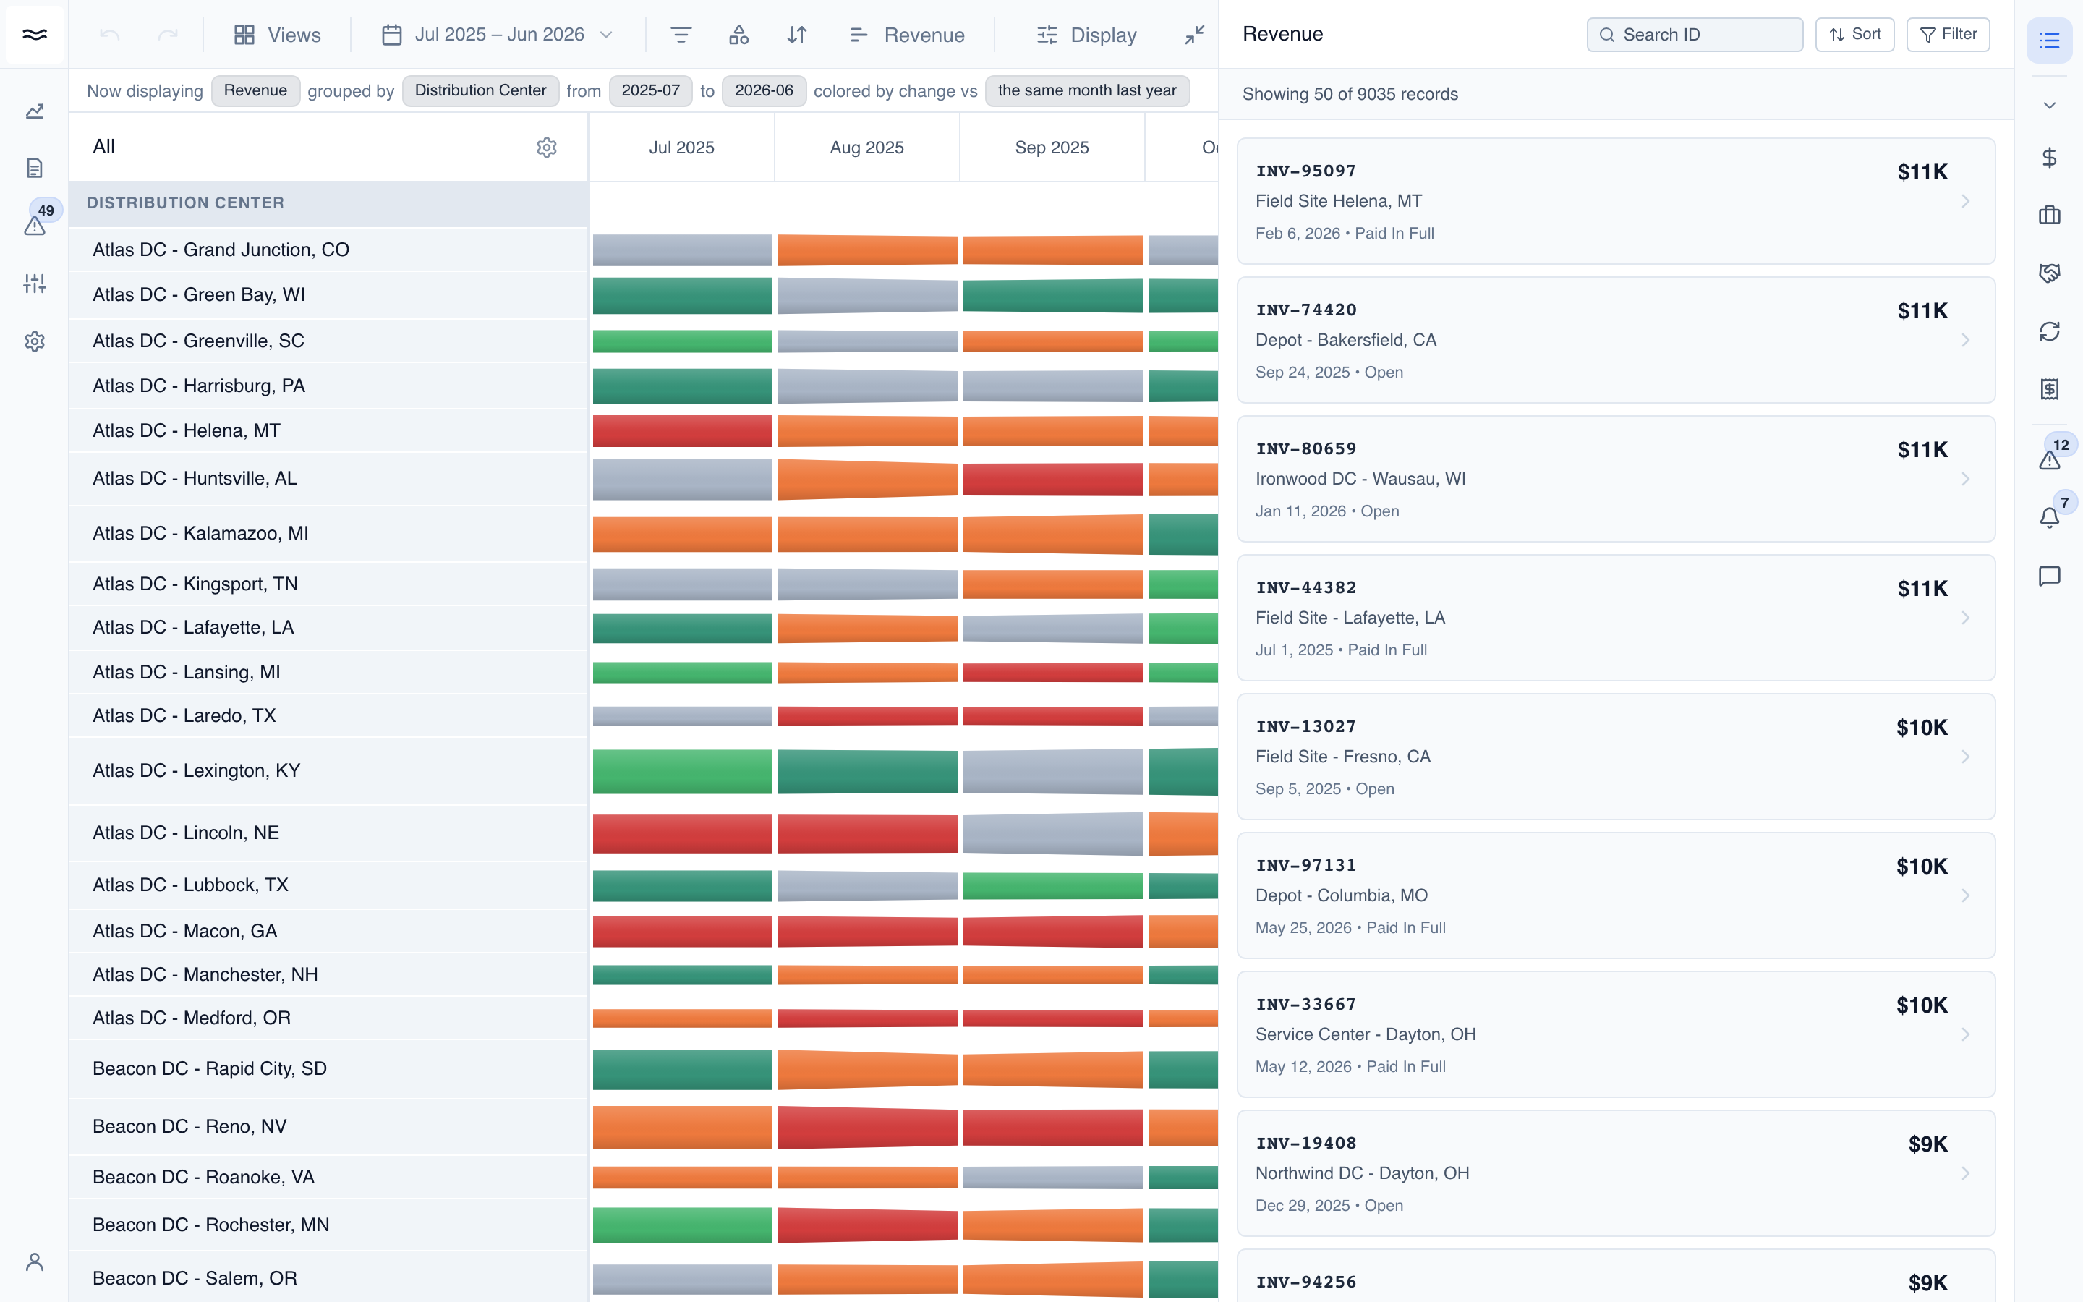Click the wave logo icon

tap(35, 35)
